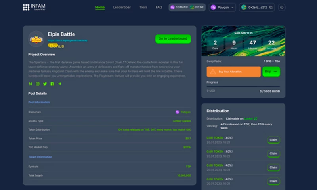
Task: Open the FAQ nav item
Action: (x=159, y=7)
